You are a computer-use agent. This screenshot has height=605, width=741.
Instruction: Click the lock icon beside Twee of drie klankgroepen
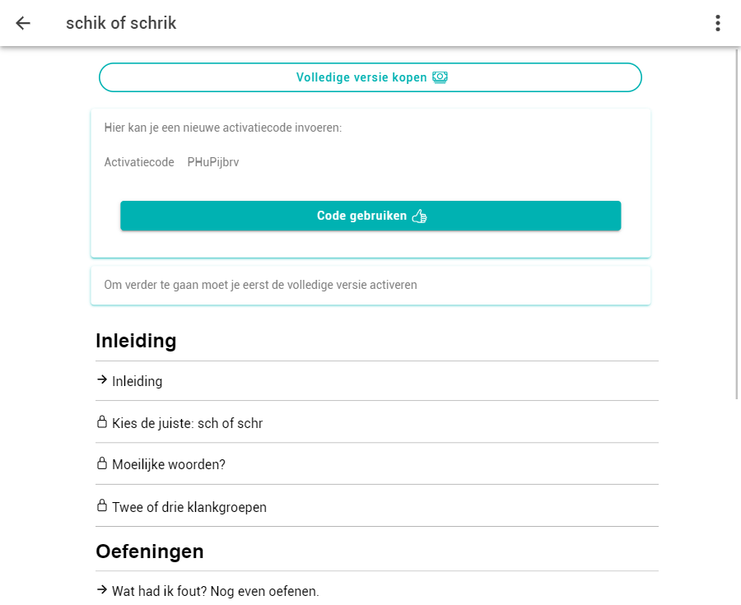tap(102, 505)
